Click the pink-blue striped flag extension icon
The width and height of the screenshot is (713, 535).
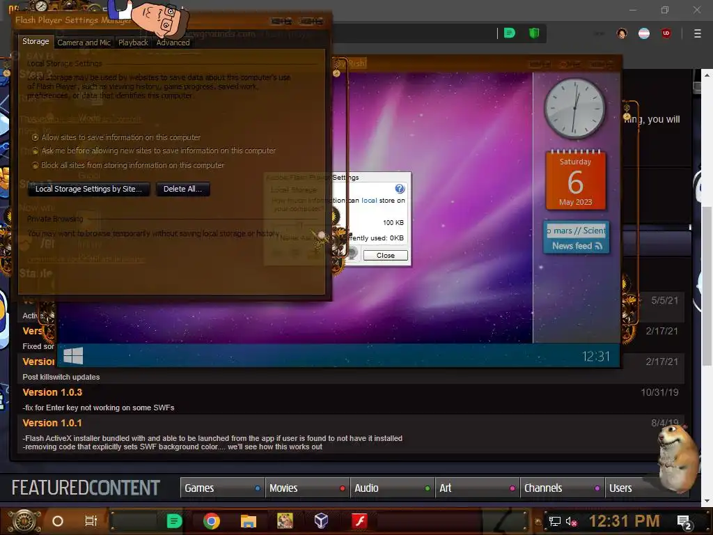click(x=644, y=33)
